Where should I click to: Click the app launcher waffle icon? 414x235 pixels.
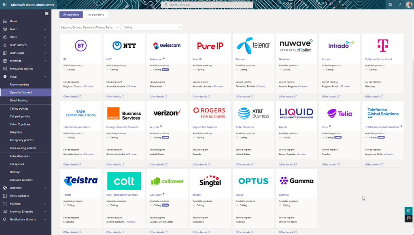point(4,5)
